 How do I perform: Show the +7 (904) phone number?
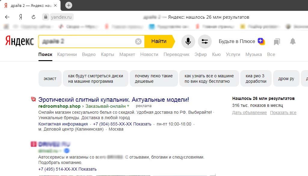click(x=122, y=124)
